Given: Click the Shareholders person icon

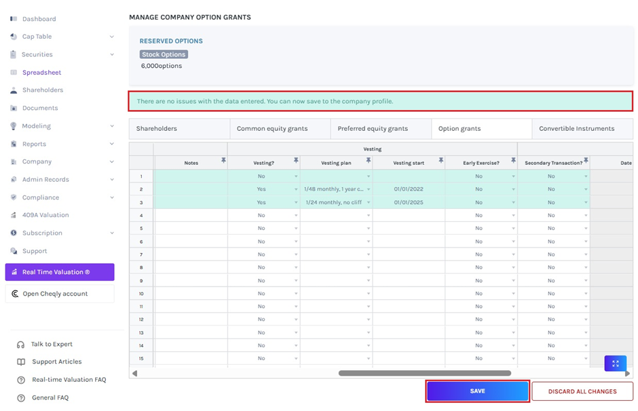Looking at the screenshot, I should point(14,90).
